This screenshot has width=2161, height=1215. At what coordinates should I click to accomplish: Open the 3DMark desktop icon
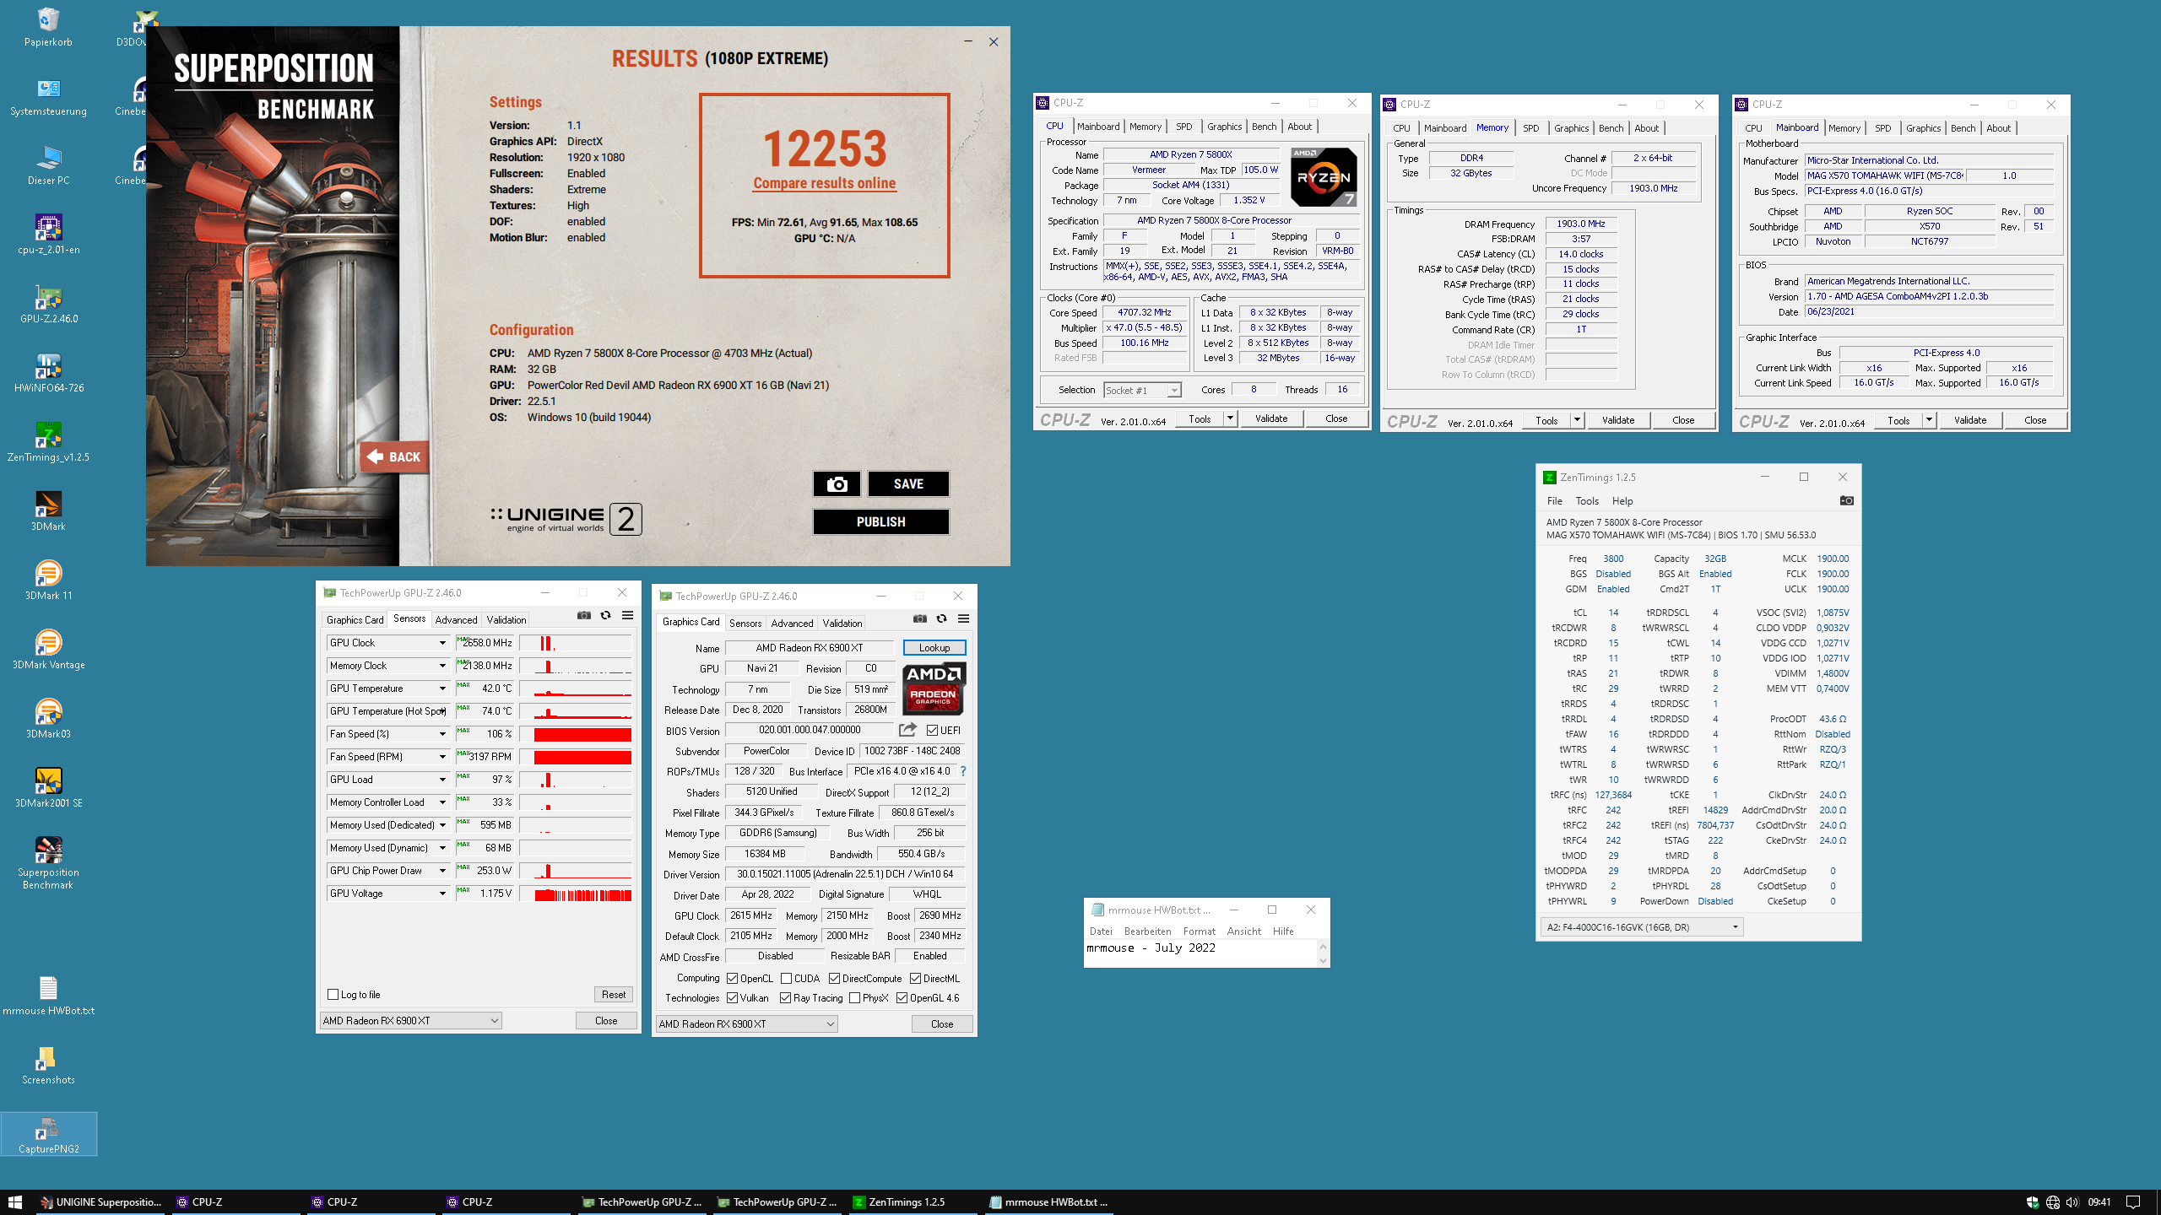(48, 511)
